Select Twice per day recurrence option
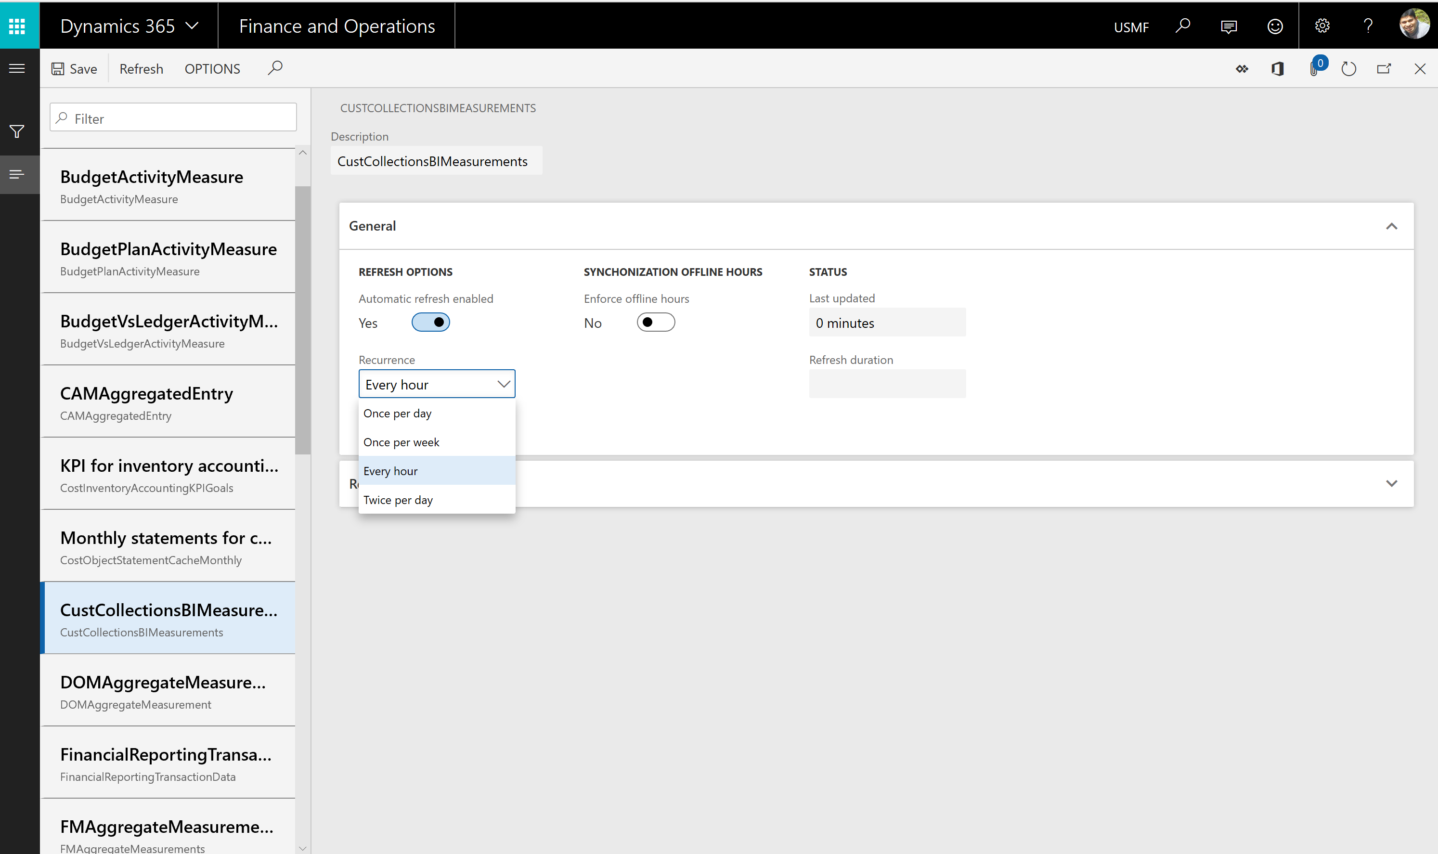 (x=398, y=499)
